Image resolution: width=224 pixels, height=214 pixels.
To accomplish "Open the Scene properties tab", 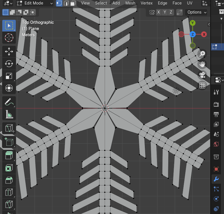I will click(216, 134).
